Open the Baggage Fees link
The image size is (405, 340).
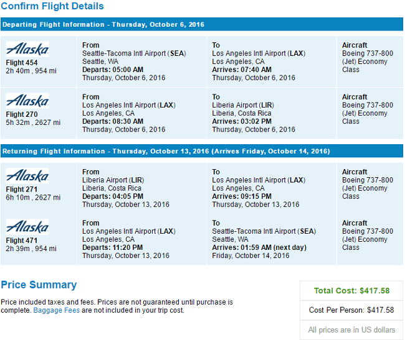pos(56,310)
